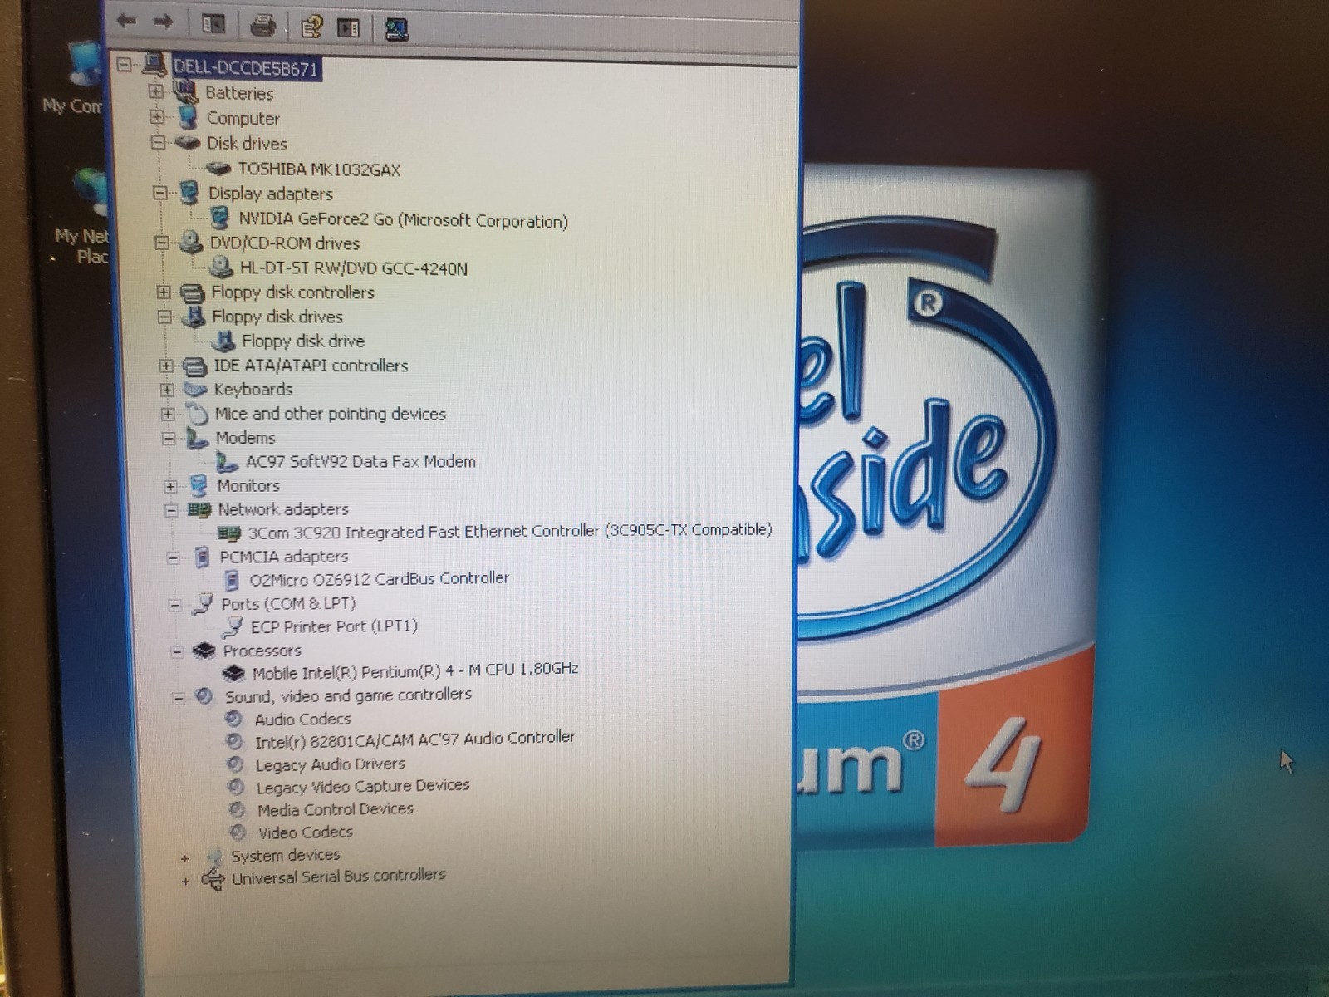The height and width of the screenshot is (997, 1329).
Task: Select NVIDIA GeForce2 Go display adapter
Action: 403,220
